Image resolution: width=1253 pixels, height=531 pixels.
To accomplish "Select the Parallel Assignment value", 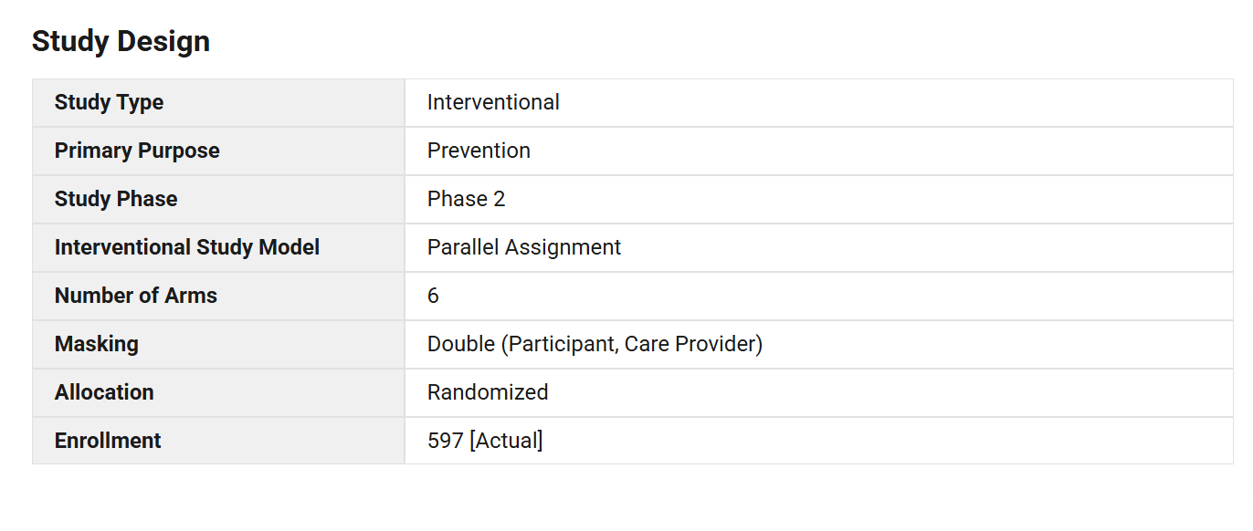I will (x=524, y=247).
